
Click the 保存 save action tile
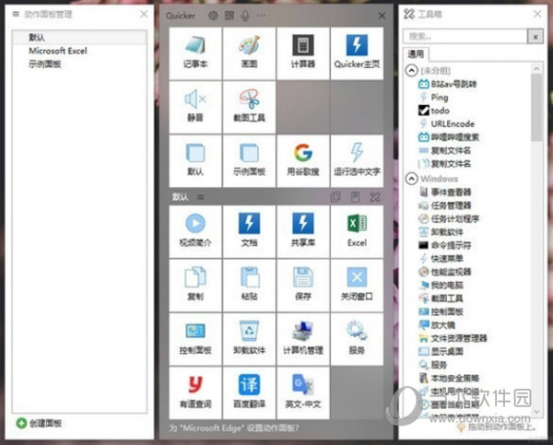(x=303, y=286)
